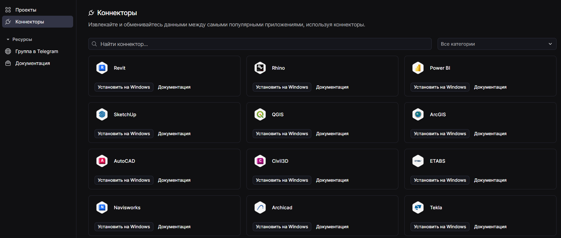Open ETABS Документация link
The height and width of the screenshot is (238, 561).
[x=490, y=180]
